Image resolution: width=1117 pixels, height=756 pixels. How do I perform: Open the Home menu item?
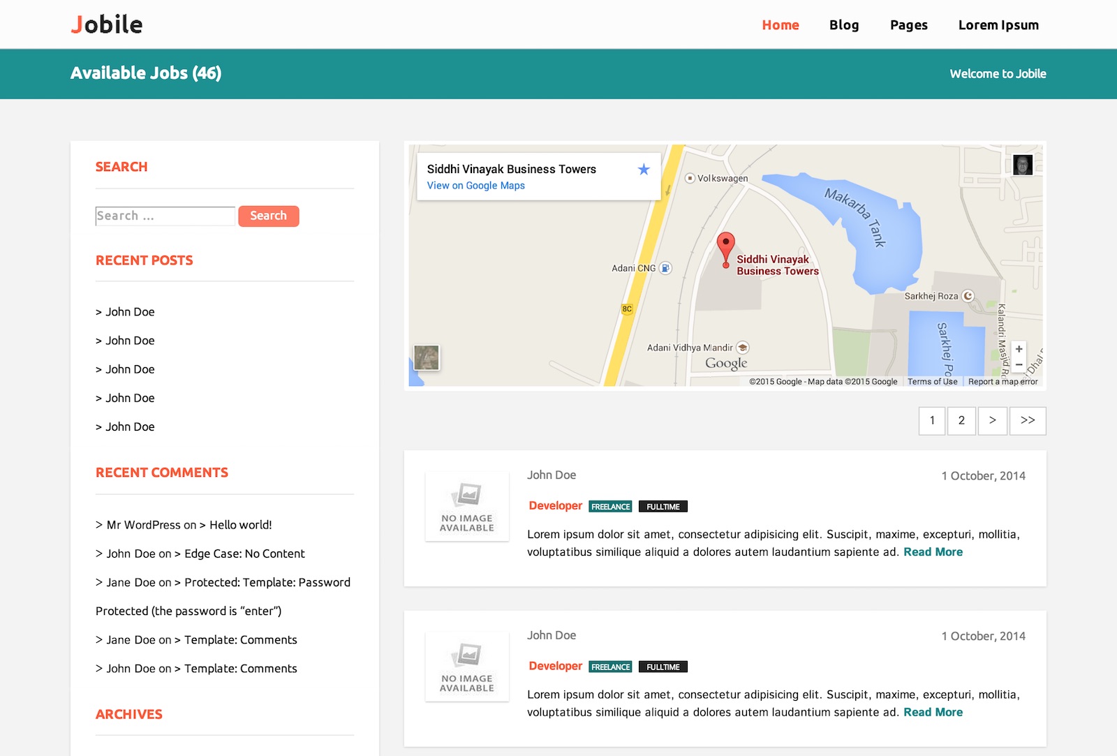click(780, 25)
